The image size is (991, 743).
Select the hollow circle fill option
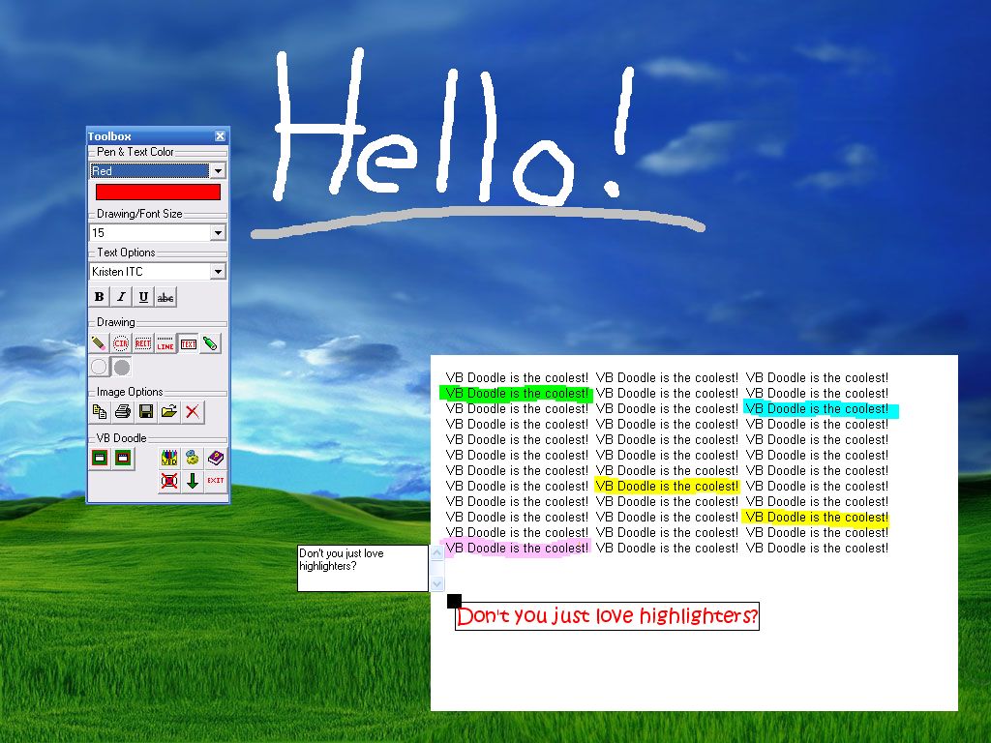100,367
